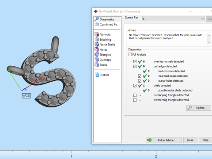Viewport: 212px width, 159px height.
Task: Click the 'inverted normals detected' label
Action: pyautogui.click(x=169, y=61)
